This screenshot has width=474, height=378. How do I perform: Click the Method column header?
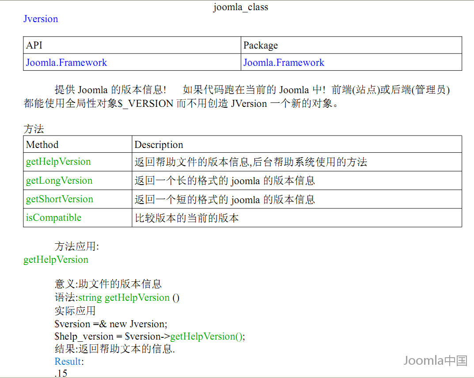pos(78,144)
